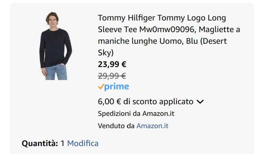Click the crossed-out price 29,99 €
The width and height of the screenshot is (254, 154).
pyautogui.click(x=112, y=76)
